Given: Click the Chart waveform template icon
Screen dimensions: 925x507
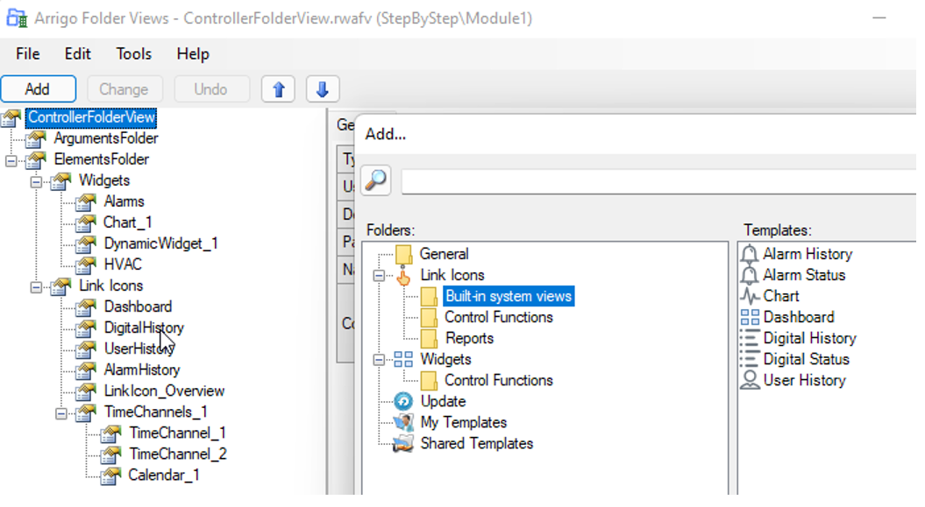Looking at the screenshot, I should click(750, 296).
